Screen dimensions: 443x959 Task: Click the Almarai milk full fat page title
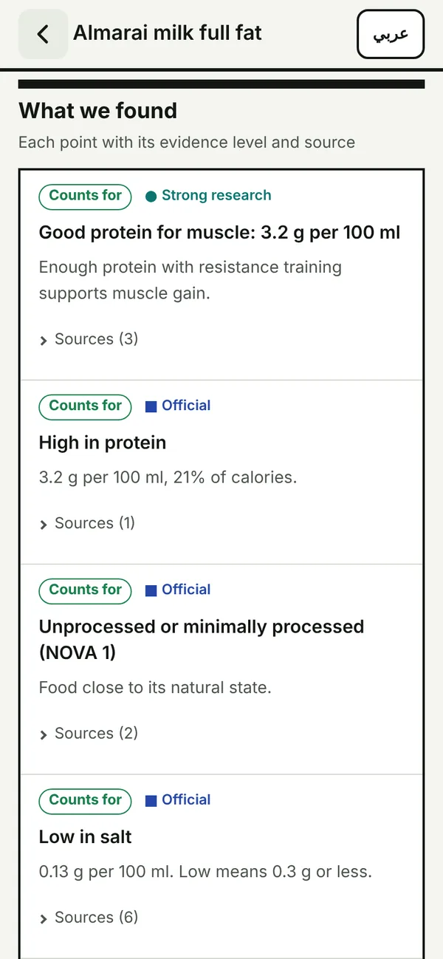[168, 33]
